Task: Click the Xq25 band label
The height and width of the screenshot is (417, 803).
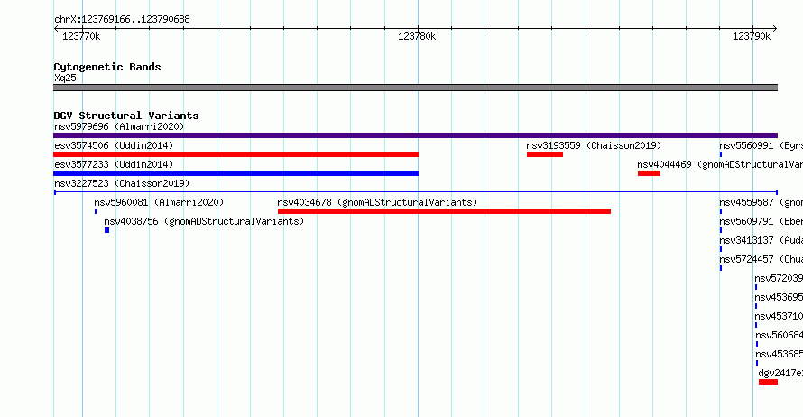Action: click(x=65, y=78)
